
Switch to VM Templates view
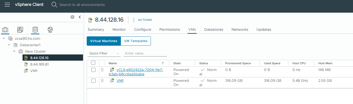136,41
